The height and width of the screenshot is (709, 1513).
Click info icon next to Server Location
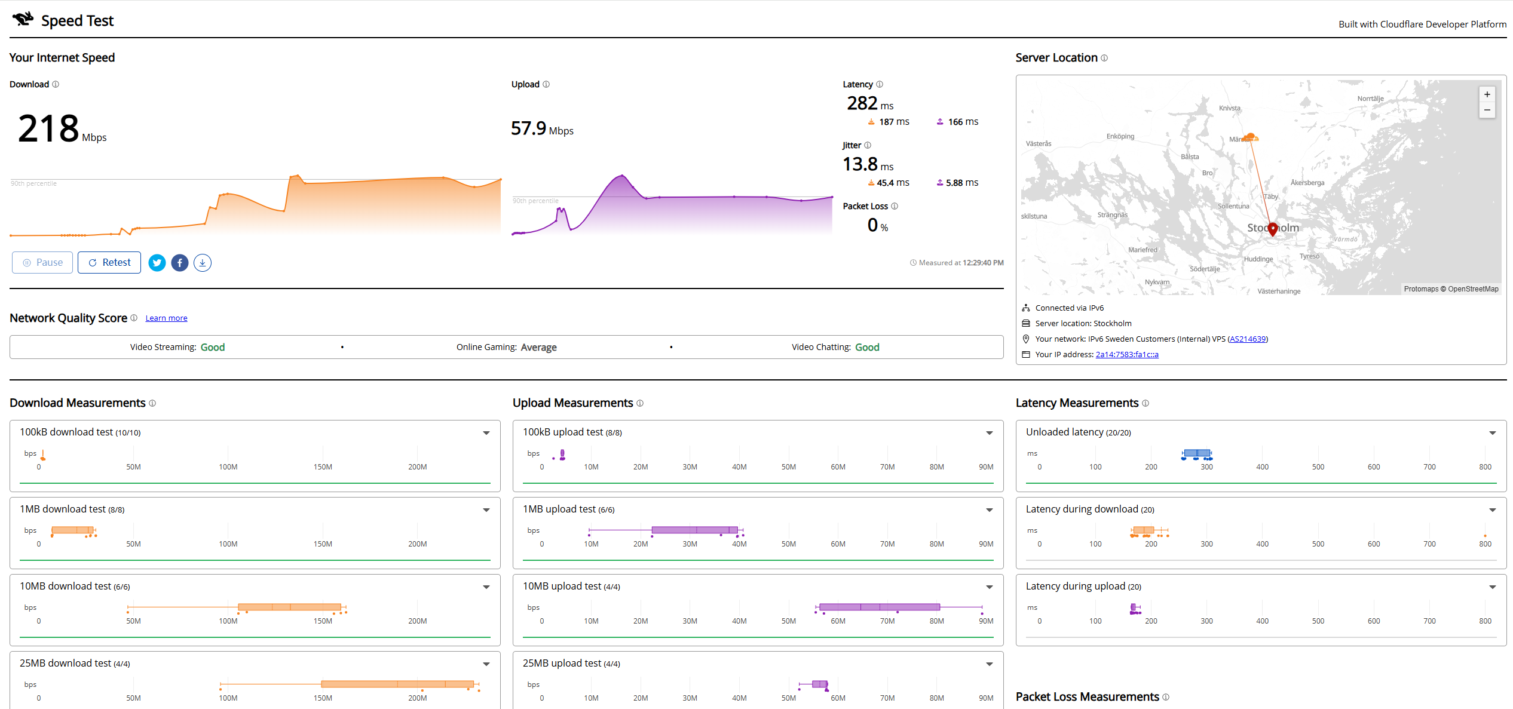coord(1104,58)
